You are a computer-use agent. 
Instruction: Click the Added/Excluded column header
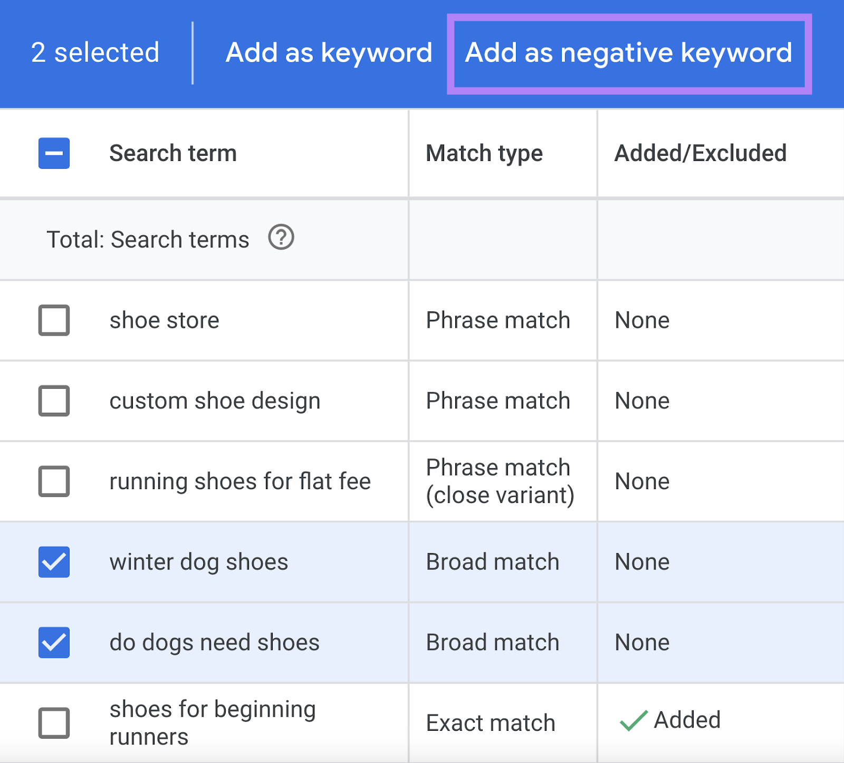tap(700, 153)
